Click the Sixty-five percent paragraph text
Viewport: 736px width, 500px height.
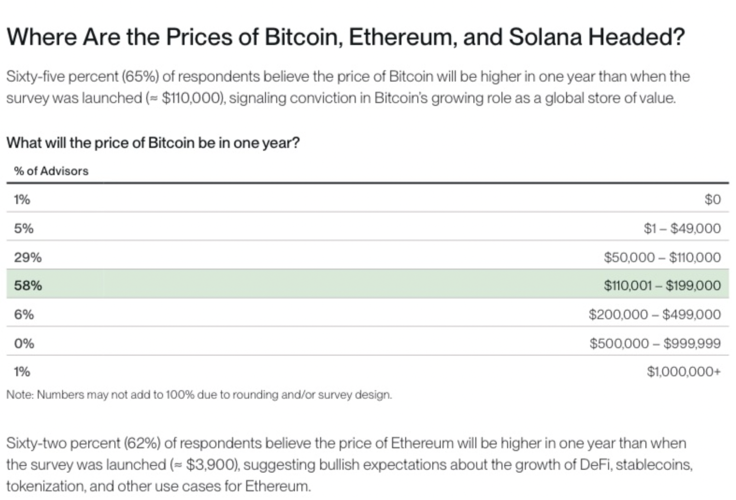tap(347, 87)
